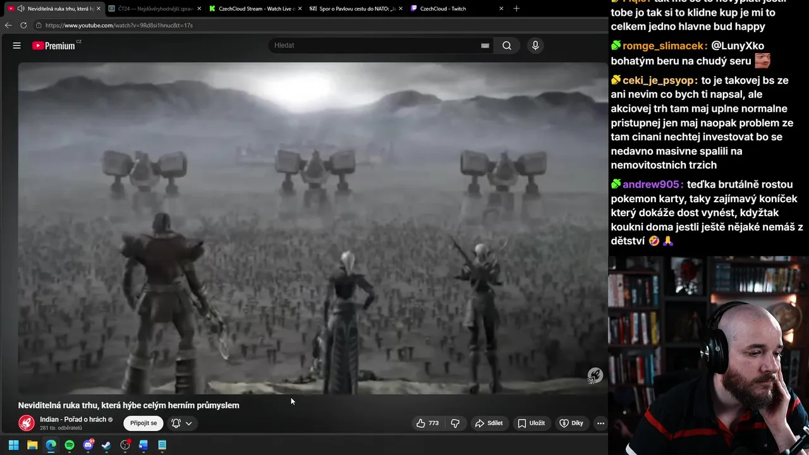
Task: Click the browser address bar URL
Action: tap(119, 25)
